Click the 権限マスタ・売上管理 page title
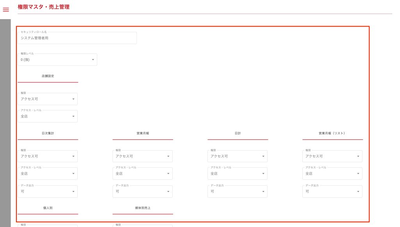Screen dimensions: 400x227 click(x=44, y=7)
